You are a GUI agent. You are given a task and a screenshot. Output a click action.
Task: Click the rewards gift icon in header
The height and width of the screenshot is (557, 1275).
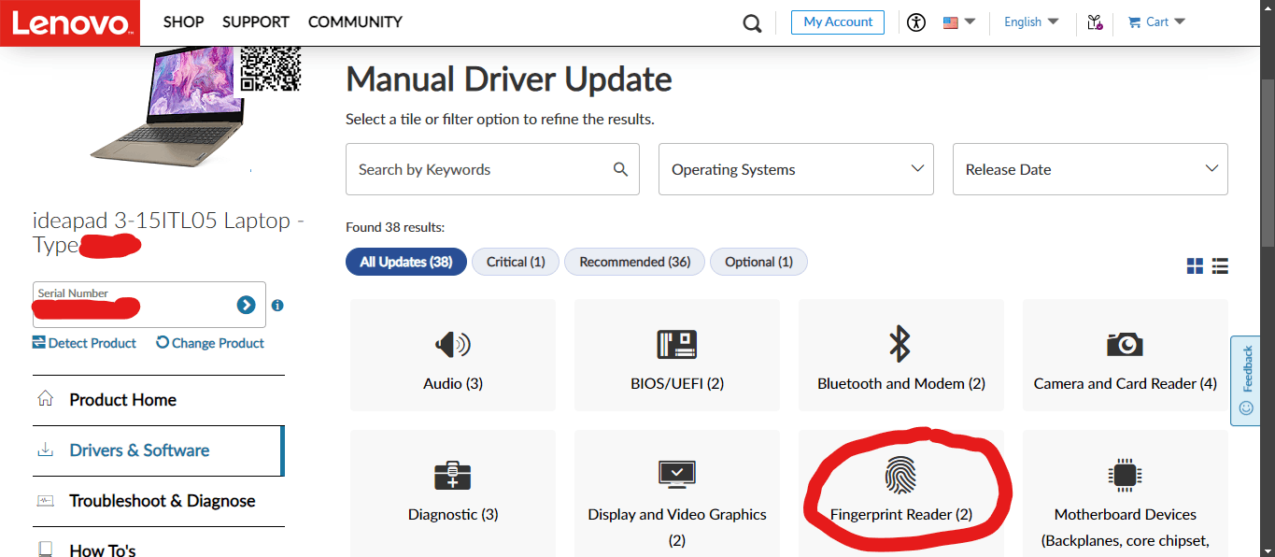(x=1095, y=22)
